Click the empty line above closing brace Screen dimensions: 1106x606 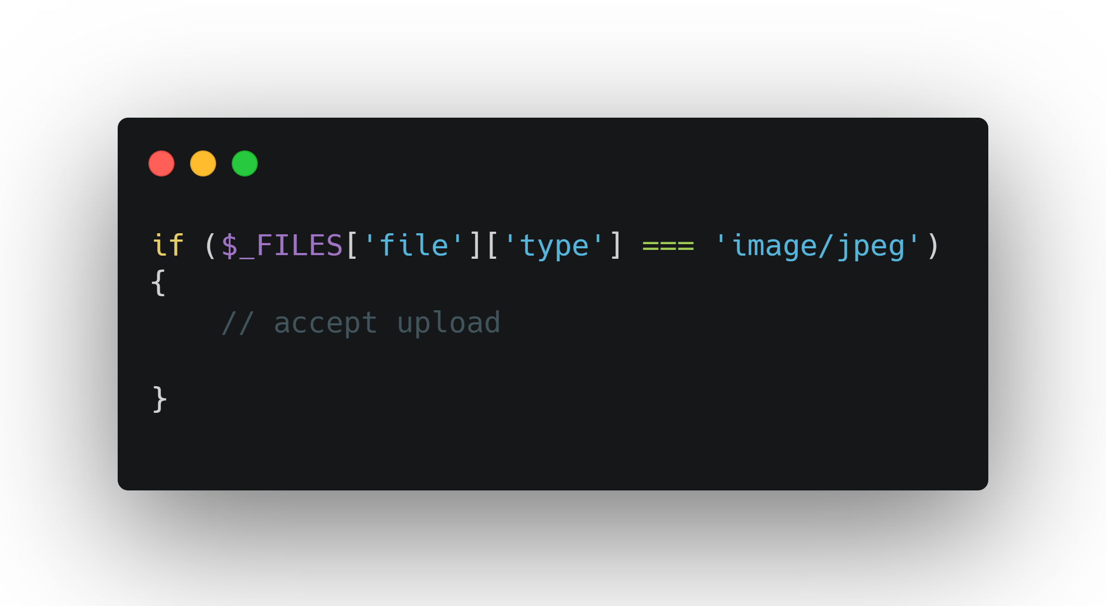coord(553,361)
